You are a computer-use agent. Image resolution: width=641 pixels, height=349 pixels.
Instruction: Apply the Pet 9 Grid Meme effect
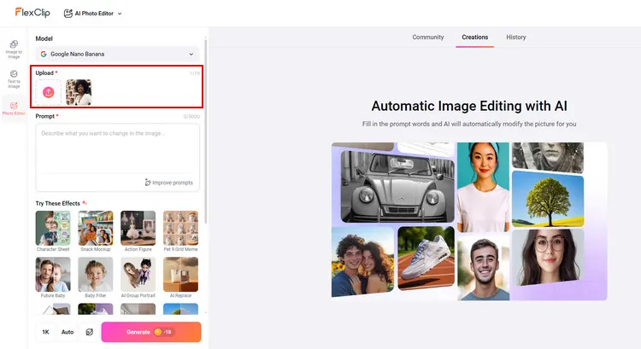[x=180, y=231]
